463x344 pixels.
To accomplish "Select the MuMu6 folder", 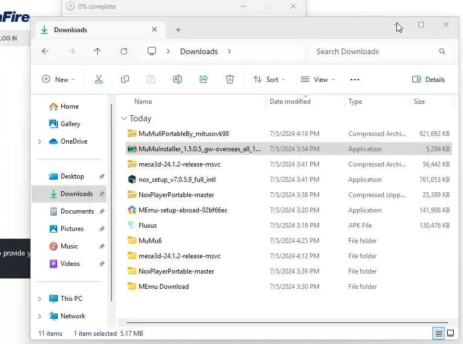I will click(x=288, y=241).
